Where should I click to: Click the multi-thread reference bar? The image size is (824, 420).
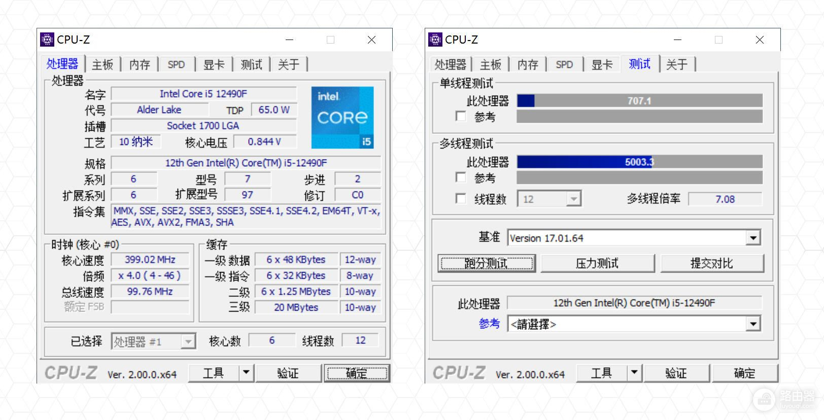639,177
